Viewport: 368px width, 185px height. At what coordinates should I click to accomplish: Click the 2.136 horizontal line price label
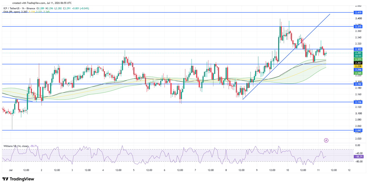point(358,102)
